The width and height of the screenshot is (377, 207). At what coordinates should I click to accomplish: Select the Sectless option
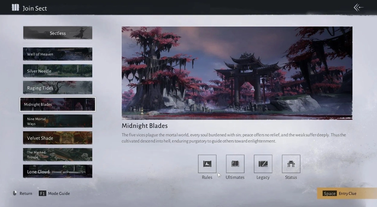point(58,33)
